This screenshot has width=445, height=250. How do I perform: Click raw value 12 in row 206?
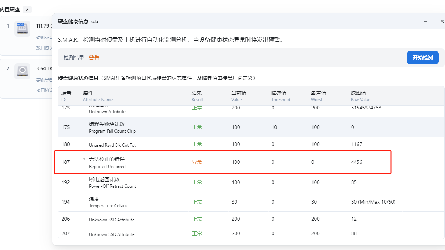coord(354,219)
